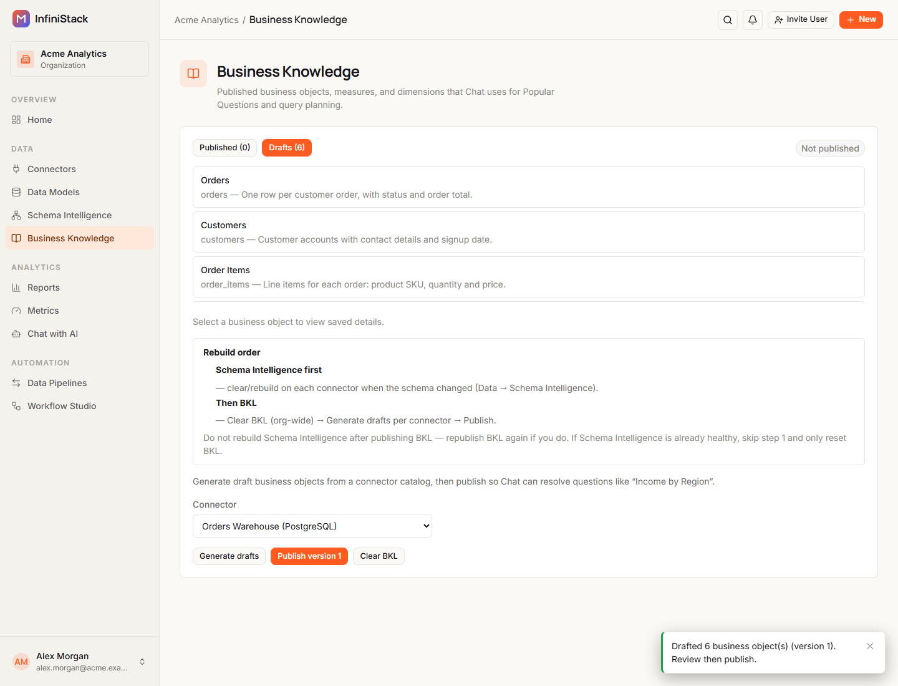Click the Connectors plug icon

click(x=16, y=169)
